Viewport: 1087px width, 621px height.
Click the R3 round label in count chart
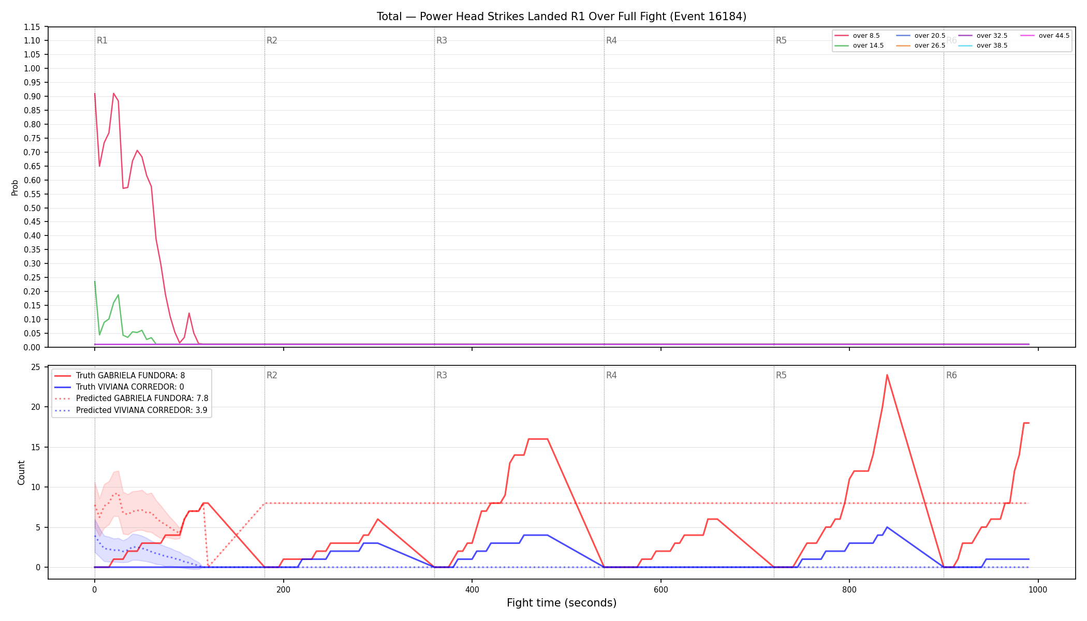(442, 375)
